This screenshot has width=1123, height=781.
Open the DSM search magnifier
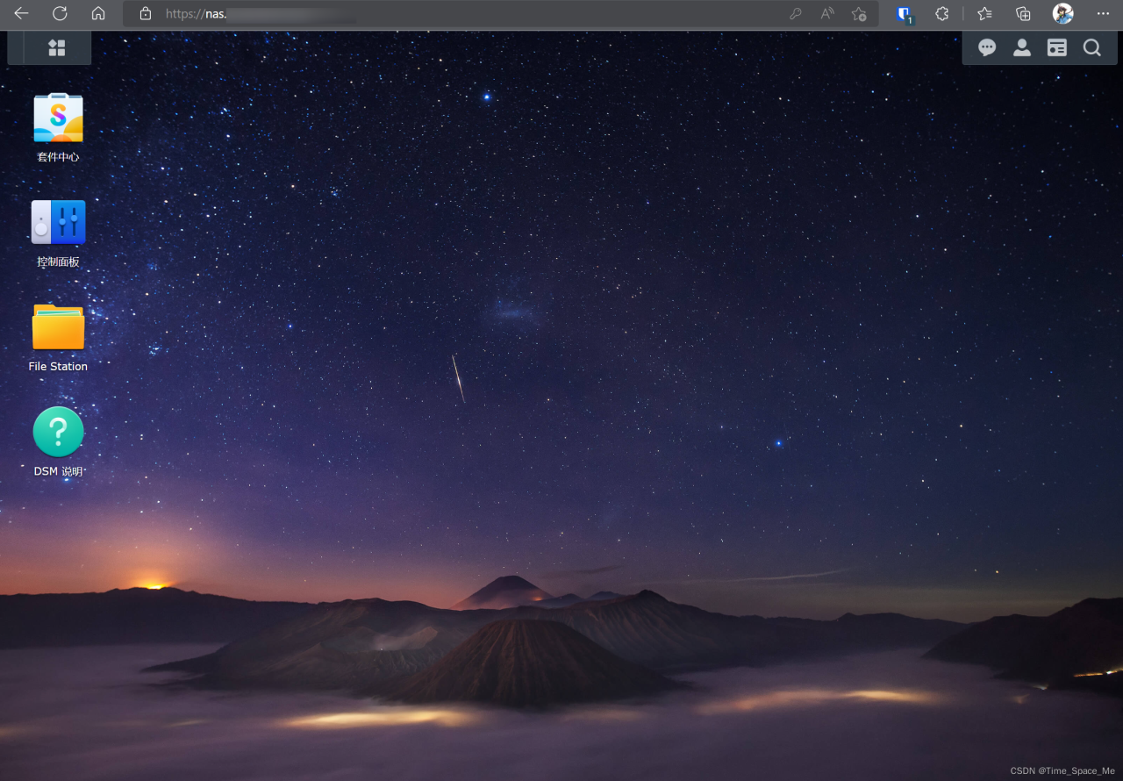[1091, 48]
